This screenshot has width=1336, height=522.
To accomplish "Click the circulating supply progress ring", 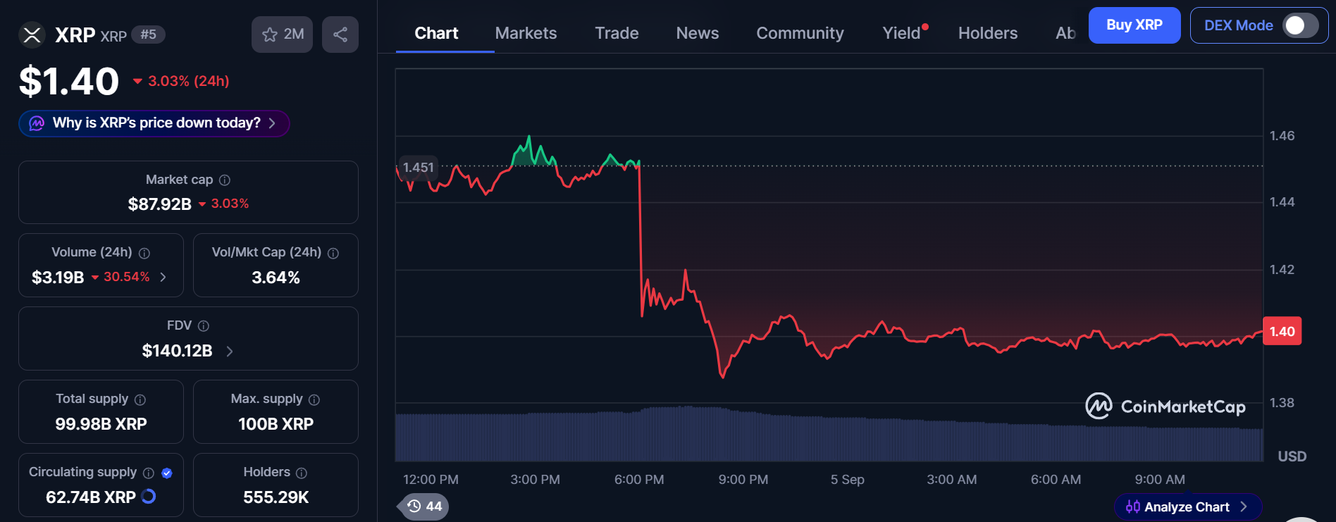I will tap(149, 497).
